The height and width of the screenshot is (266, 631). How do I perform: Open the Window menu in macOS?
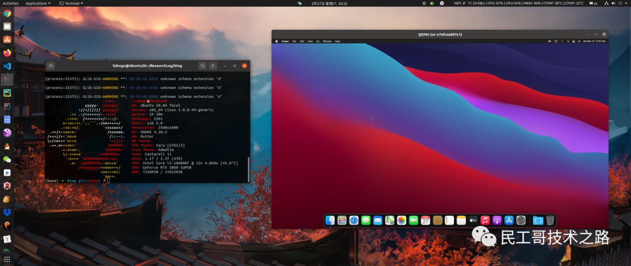(327, 41)
